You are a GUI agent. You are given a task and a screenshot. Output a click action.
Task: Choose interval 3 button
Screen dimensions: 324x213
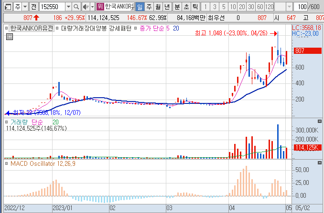(215, 7)
